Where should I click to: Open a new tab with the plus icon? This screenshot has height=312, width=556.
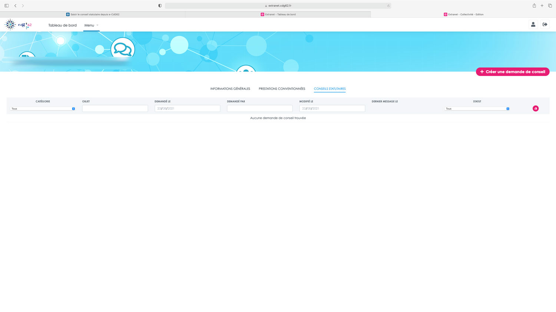tap(542, 6)
